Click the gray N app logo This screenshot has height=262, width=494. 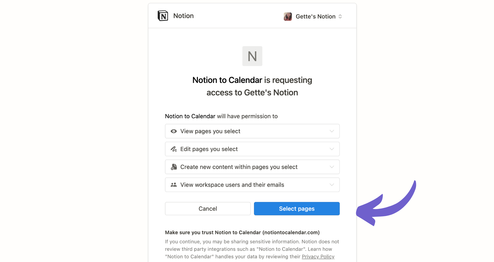click(x=252, y=56)
